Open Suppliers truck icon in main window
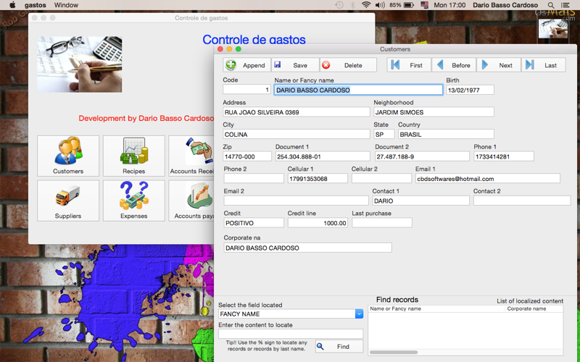The image size is (580, 362). [68, 201]
